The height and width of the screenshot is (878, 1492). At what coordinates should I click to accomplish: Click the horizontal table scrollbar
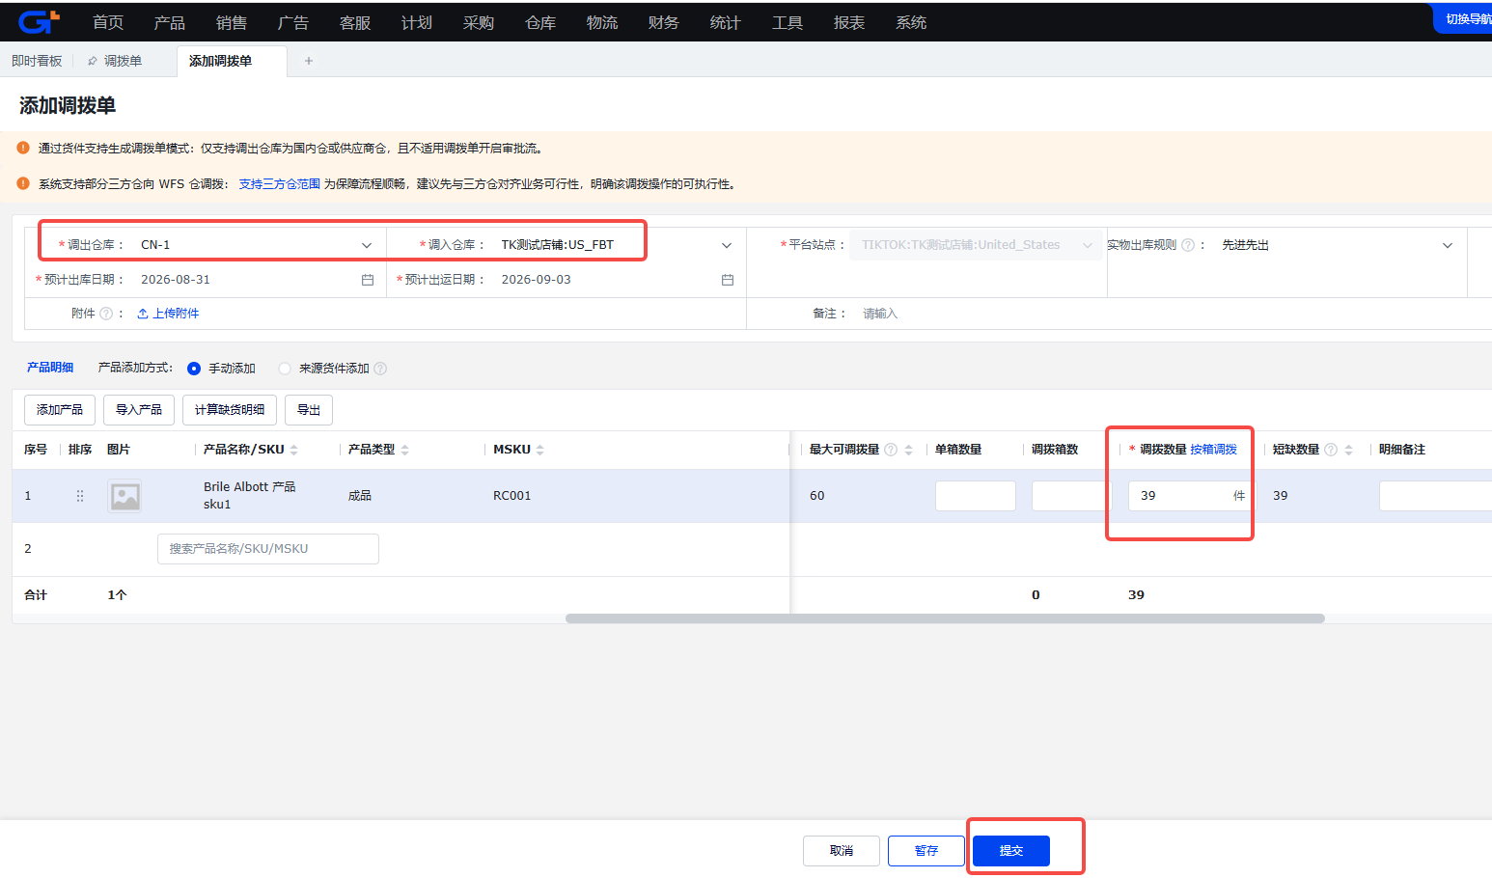(945, 618)
